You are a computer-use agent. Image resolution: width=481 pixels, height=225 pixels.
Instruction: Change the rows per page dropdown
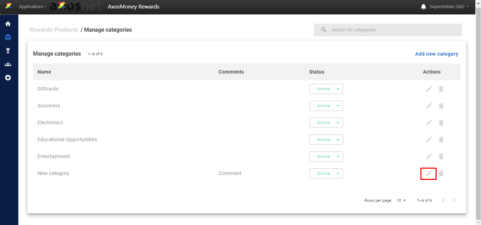coord(401,200)
